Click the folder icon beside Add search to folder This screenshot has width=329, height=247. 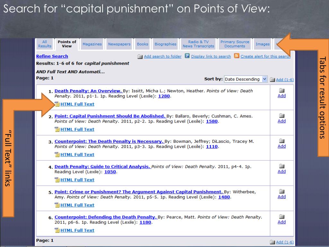(x=140, y=57)
